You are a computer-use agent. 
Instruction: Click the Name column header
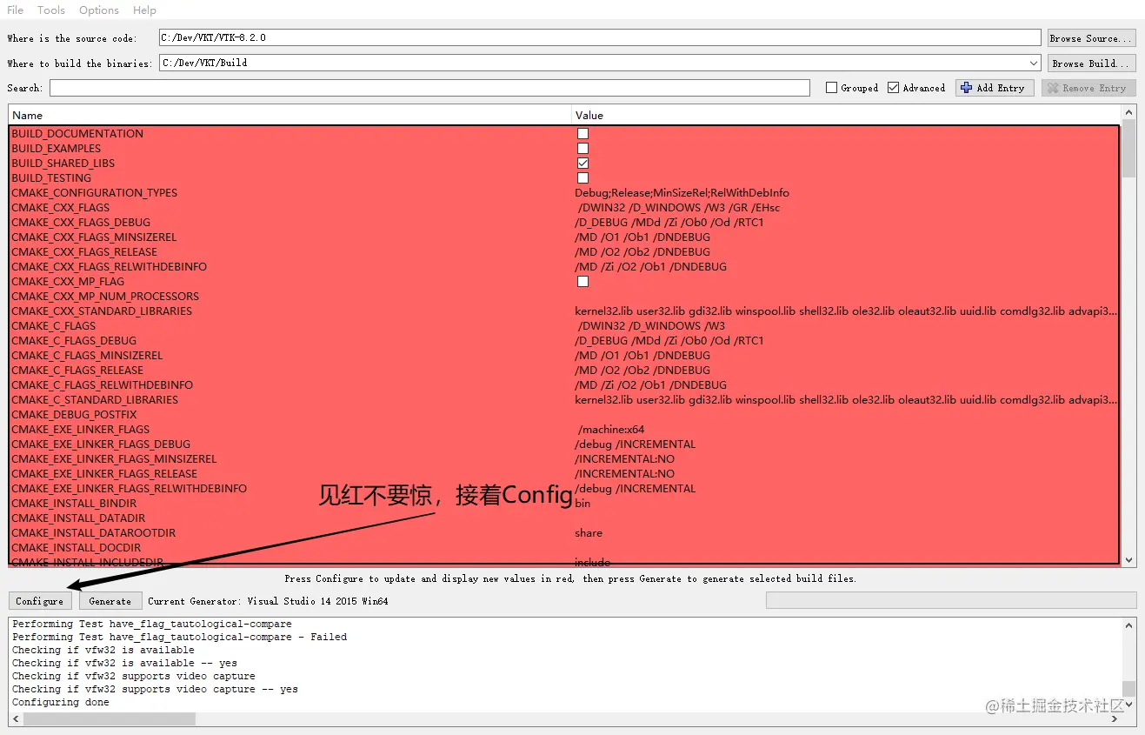click(290, 115)
